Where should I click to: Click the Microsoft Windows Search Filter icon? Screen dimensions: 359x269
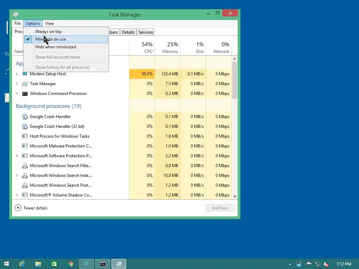tap(25, 166)
